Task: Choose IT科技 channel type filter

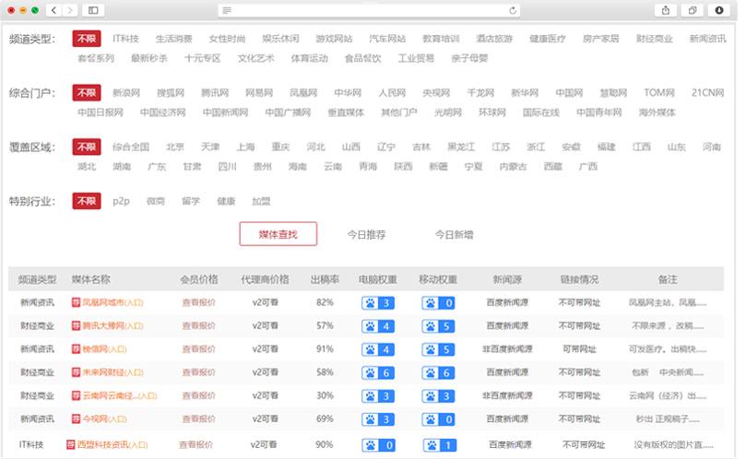Action: click(125, 39)
